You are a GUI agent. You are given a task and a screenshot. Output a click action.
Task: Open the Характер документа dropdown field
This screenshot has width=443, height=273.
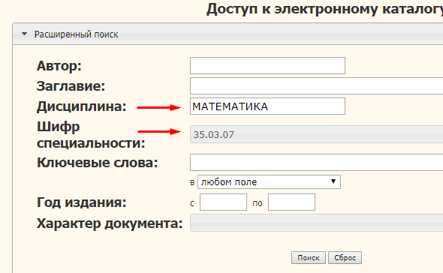[316, 223]
